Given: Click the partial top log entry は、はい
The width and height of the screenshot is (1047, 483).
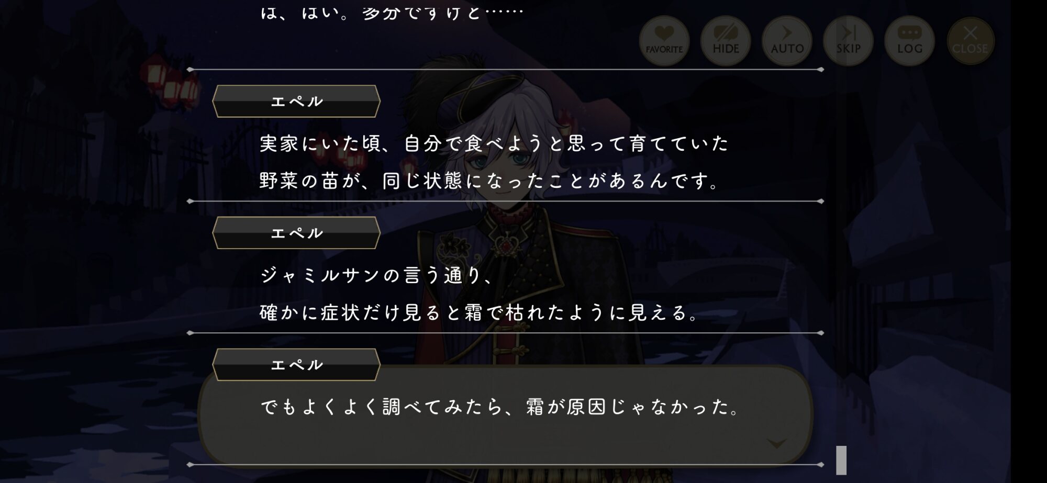Looking at the screenshot, I should (x=392, y=12).
